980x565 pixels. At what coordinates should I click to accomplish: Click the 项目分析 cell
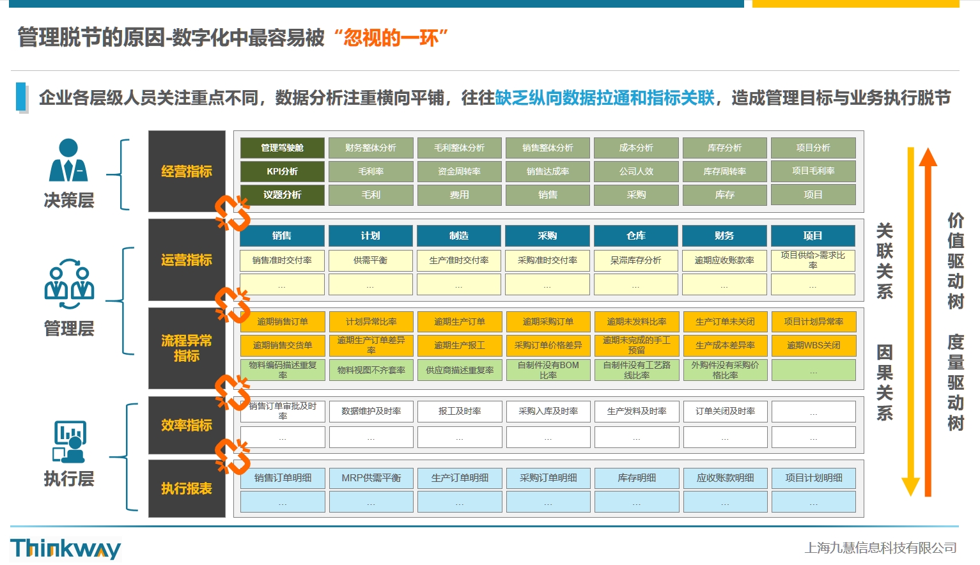(x=813, y=148)
